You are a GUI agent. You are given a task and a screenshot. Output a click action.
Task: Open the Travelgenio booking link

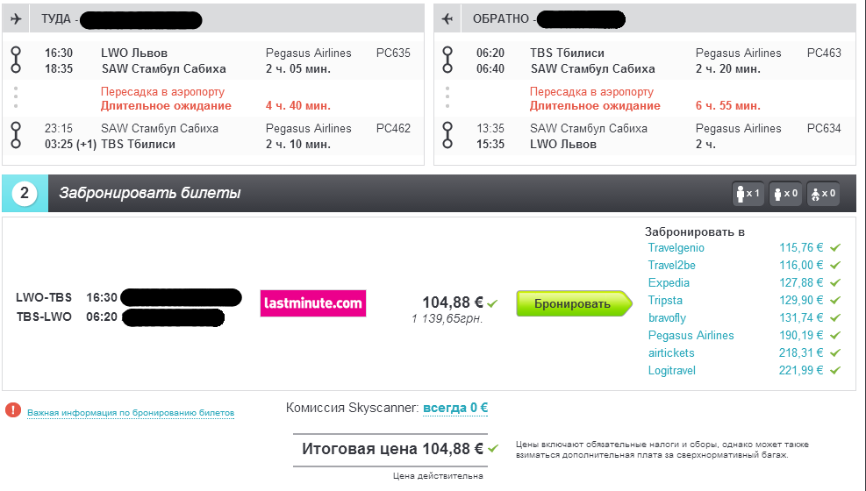pos(676,248)
